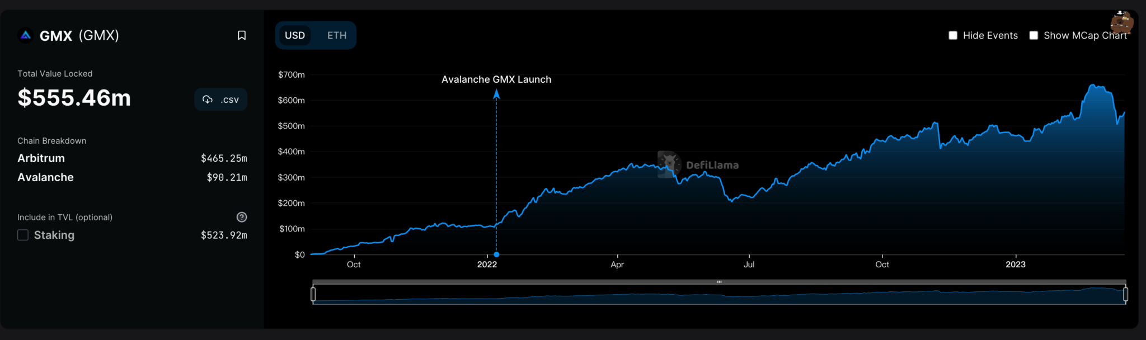Enable the Show MCap Chart checkbox
Viewport: 1146px width, 340px height.
click(1034, 35)
